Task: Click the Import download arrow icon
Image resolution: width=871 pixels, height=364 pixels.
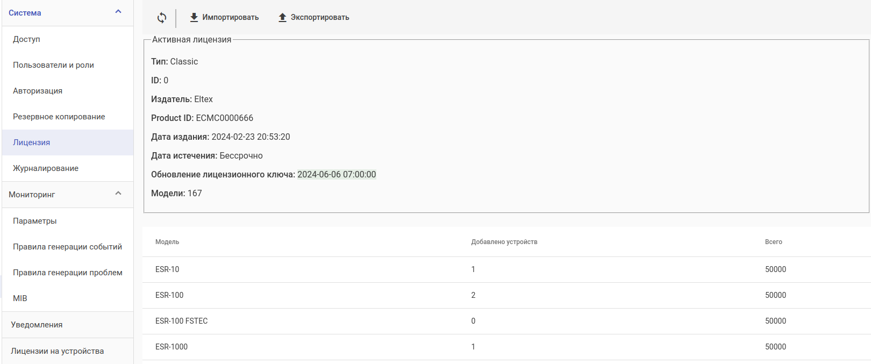Action: [194, 18]
